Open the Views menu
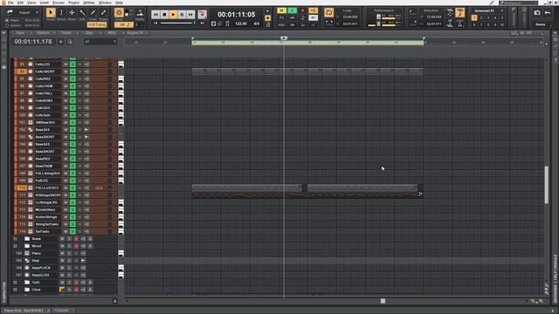Image resolution: width=559 pixels, height=314 pixels. 31,3
